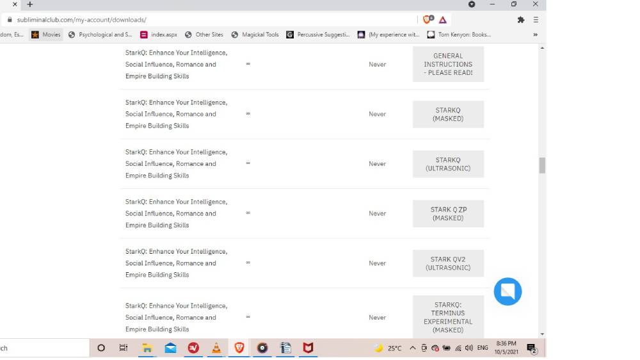Open the notification center icon
640x360 pixels.
tap(531, 348)
